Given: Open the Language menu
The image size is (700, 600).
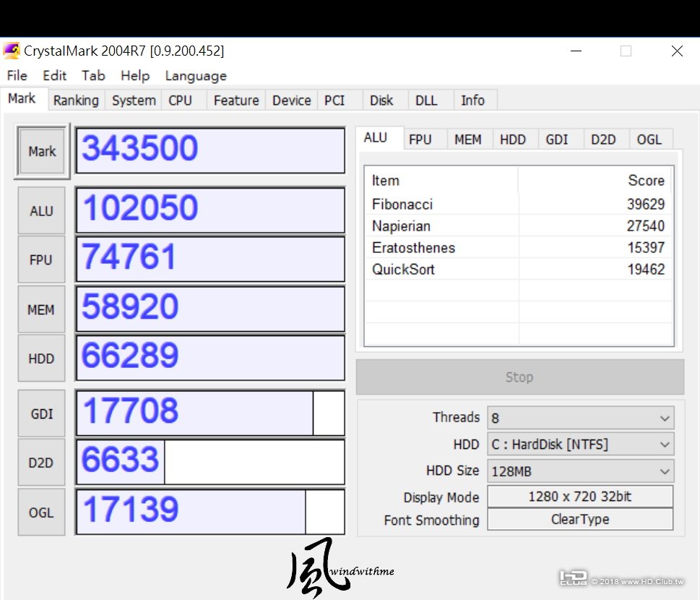Looking at the screenshot, I should coord(196,75).
